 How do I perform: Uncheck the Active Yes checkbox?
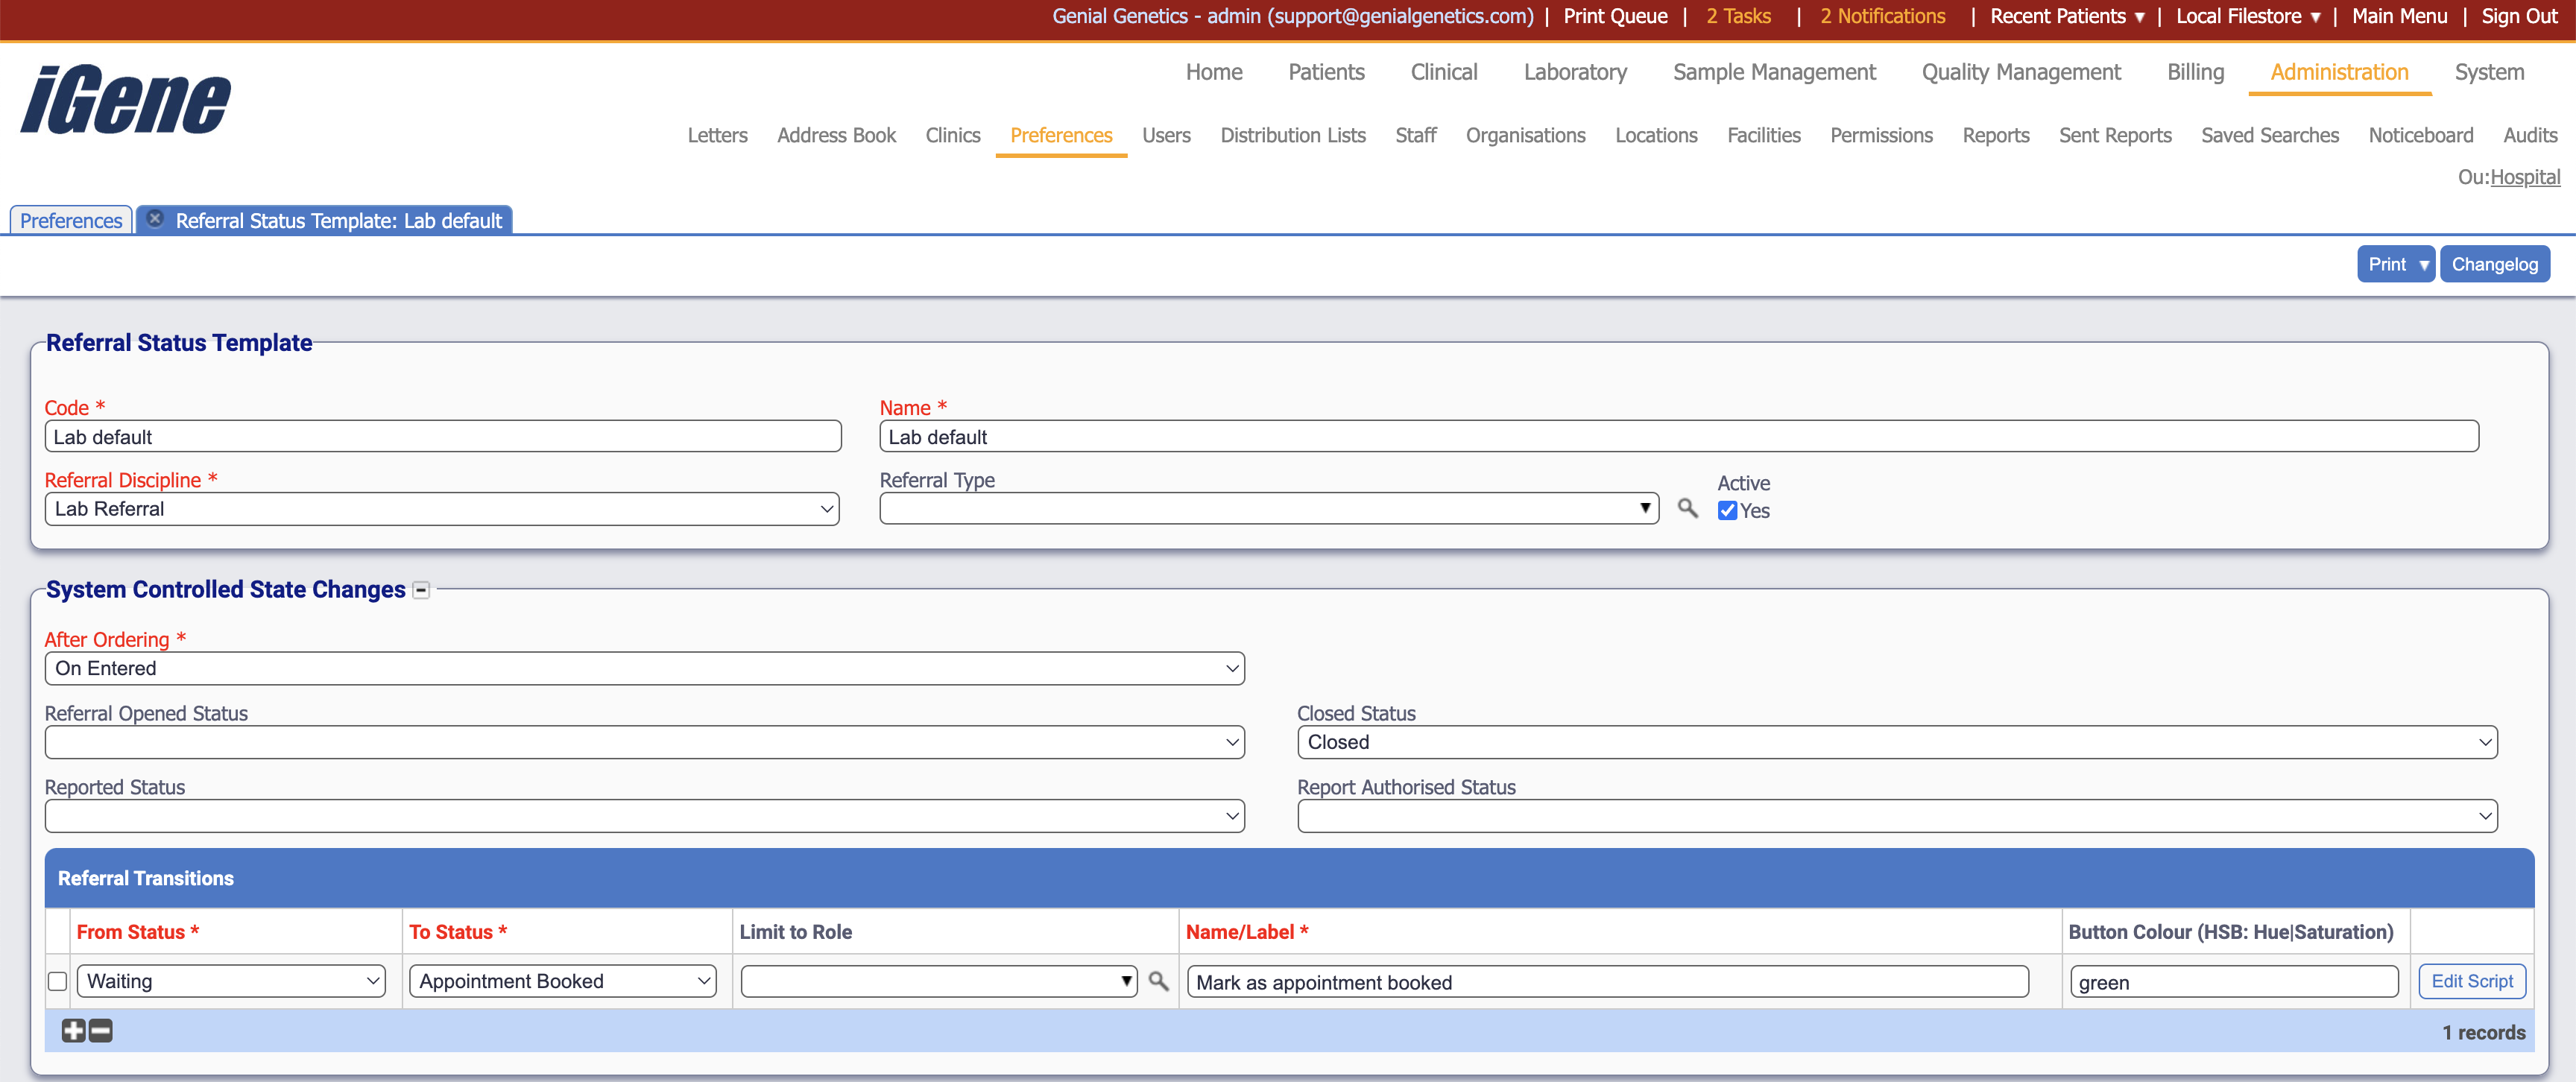point(1727,511)
